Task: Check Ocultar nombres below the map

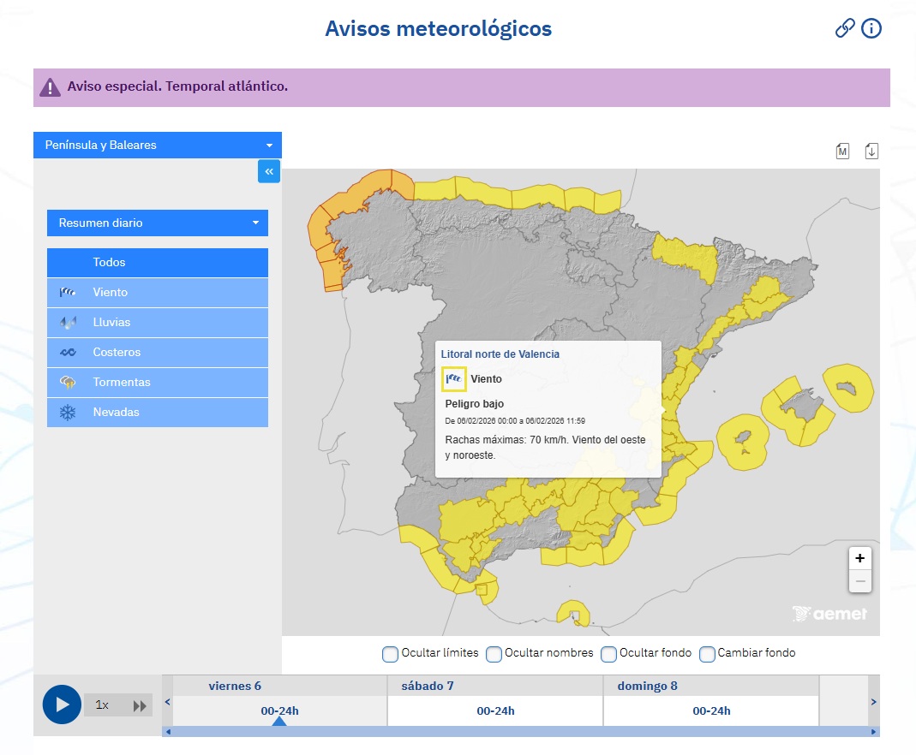Action: [494, 653]
